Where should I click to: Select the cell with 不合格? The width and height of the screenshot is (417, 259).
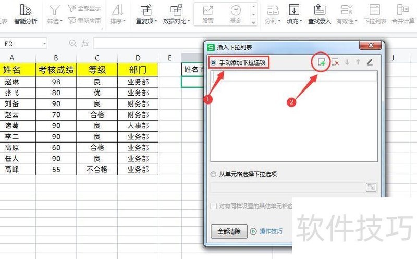click(97, 170)
